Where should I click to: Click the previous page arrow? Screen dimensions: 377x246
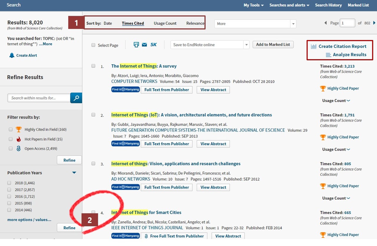(x=325, y=23)
